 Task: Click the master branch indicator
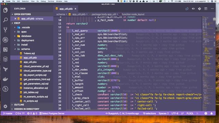coord(8,113)
